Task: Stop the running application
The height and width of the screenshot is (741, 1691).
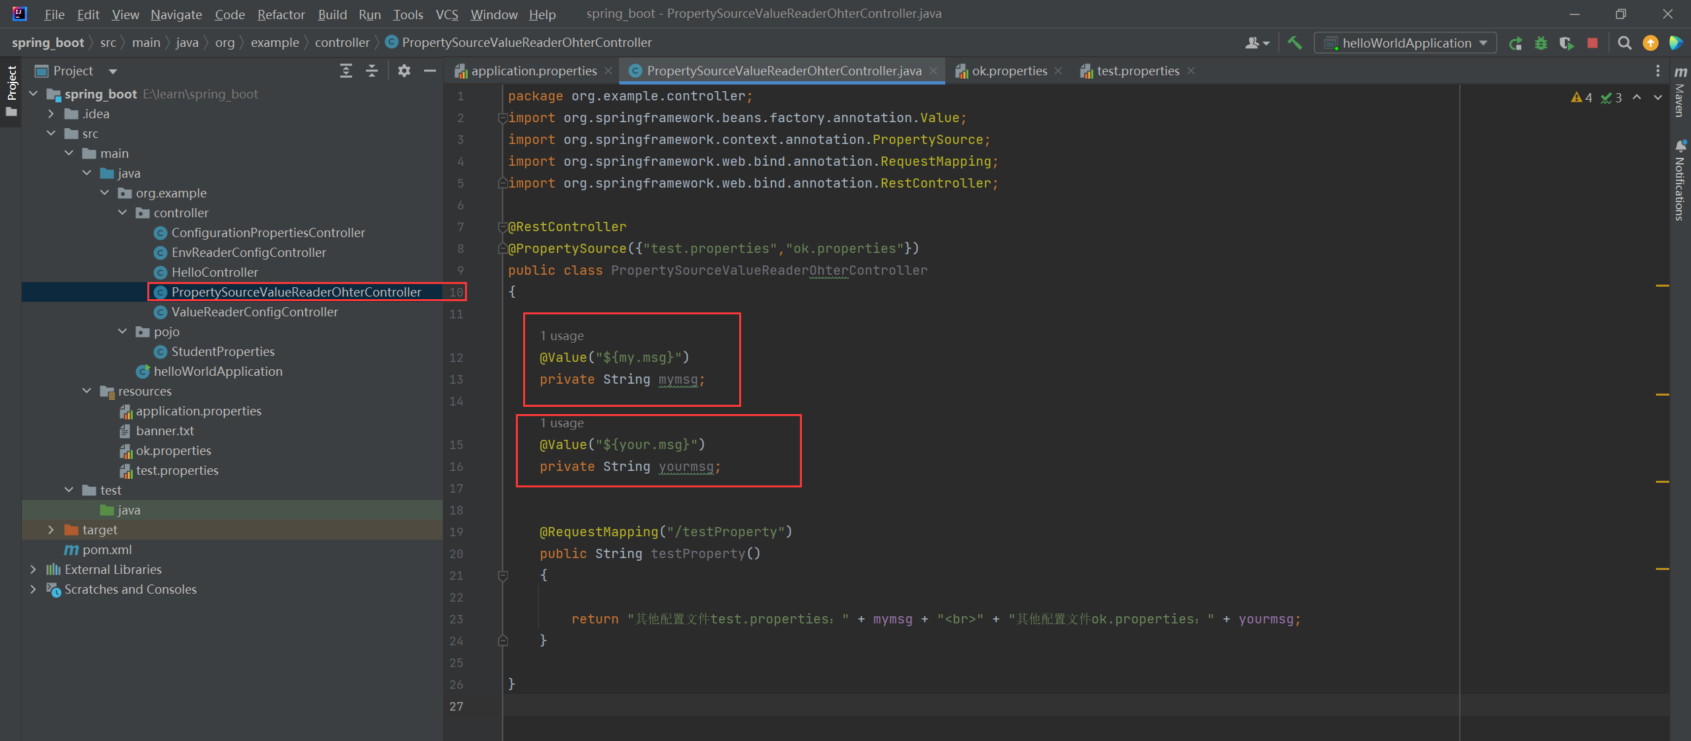Action: tap(1593, 43)
